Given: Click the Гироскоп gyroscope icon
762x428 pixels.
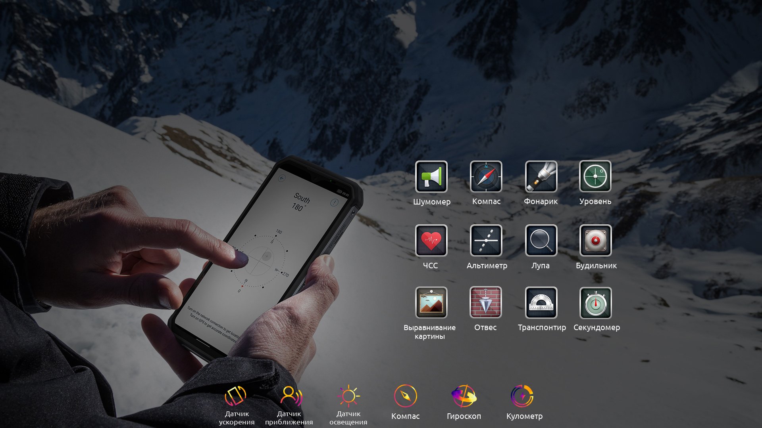Looking at the screenshot, I should coord(464,396).
